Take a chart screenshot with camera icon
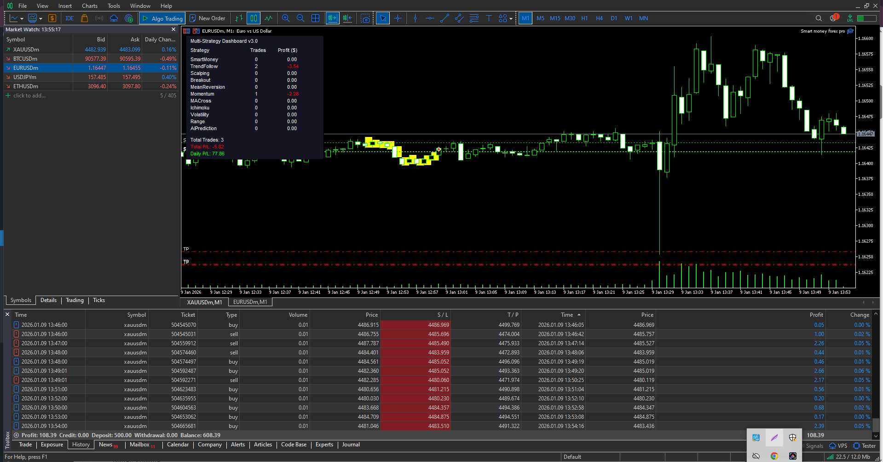 tap(365, 18)
